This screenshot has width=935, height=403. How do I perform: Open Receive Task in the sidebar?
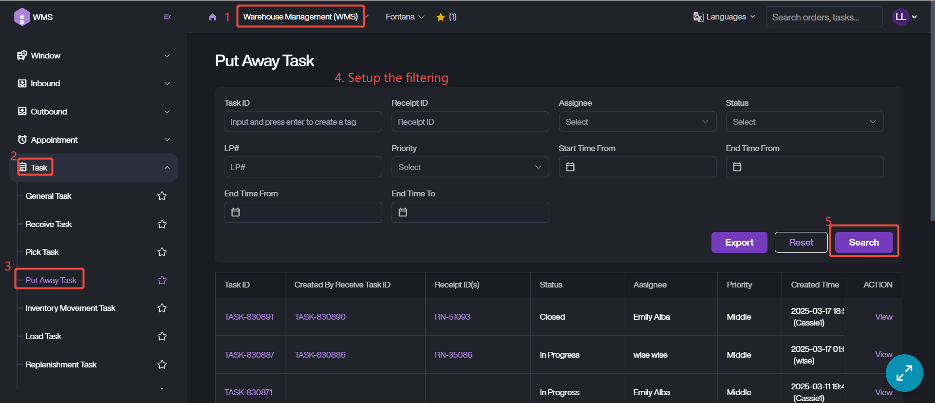pos(49,224)
